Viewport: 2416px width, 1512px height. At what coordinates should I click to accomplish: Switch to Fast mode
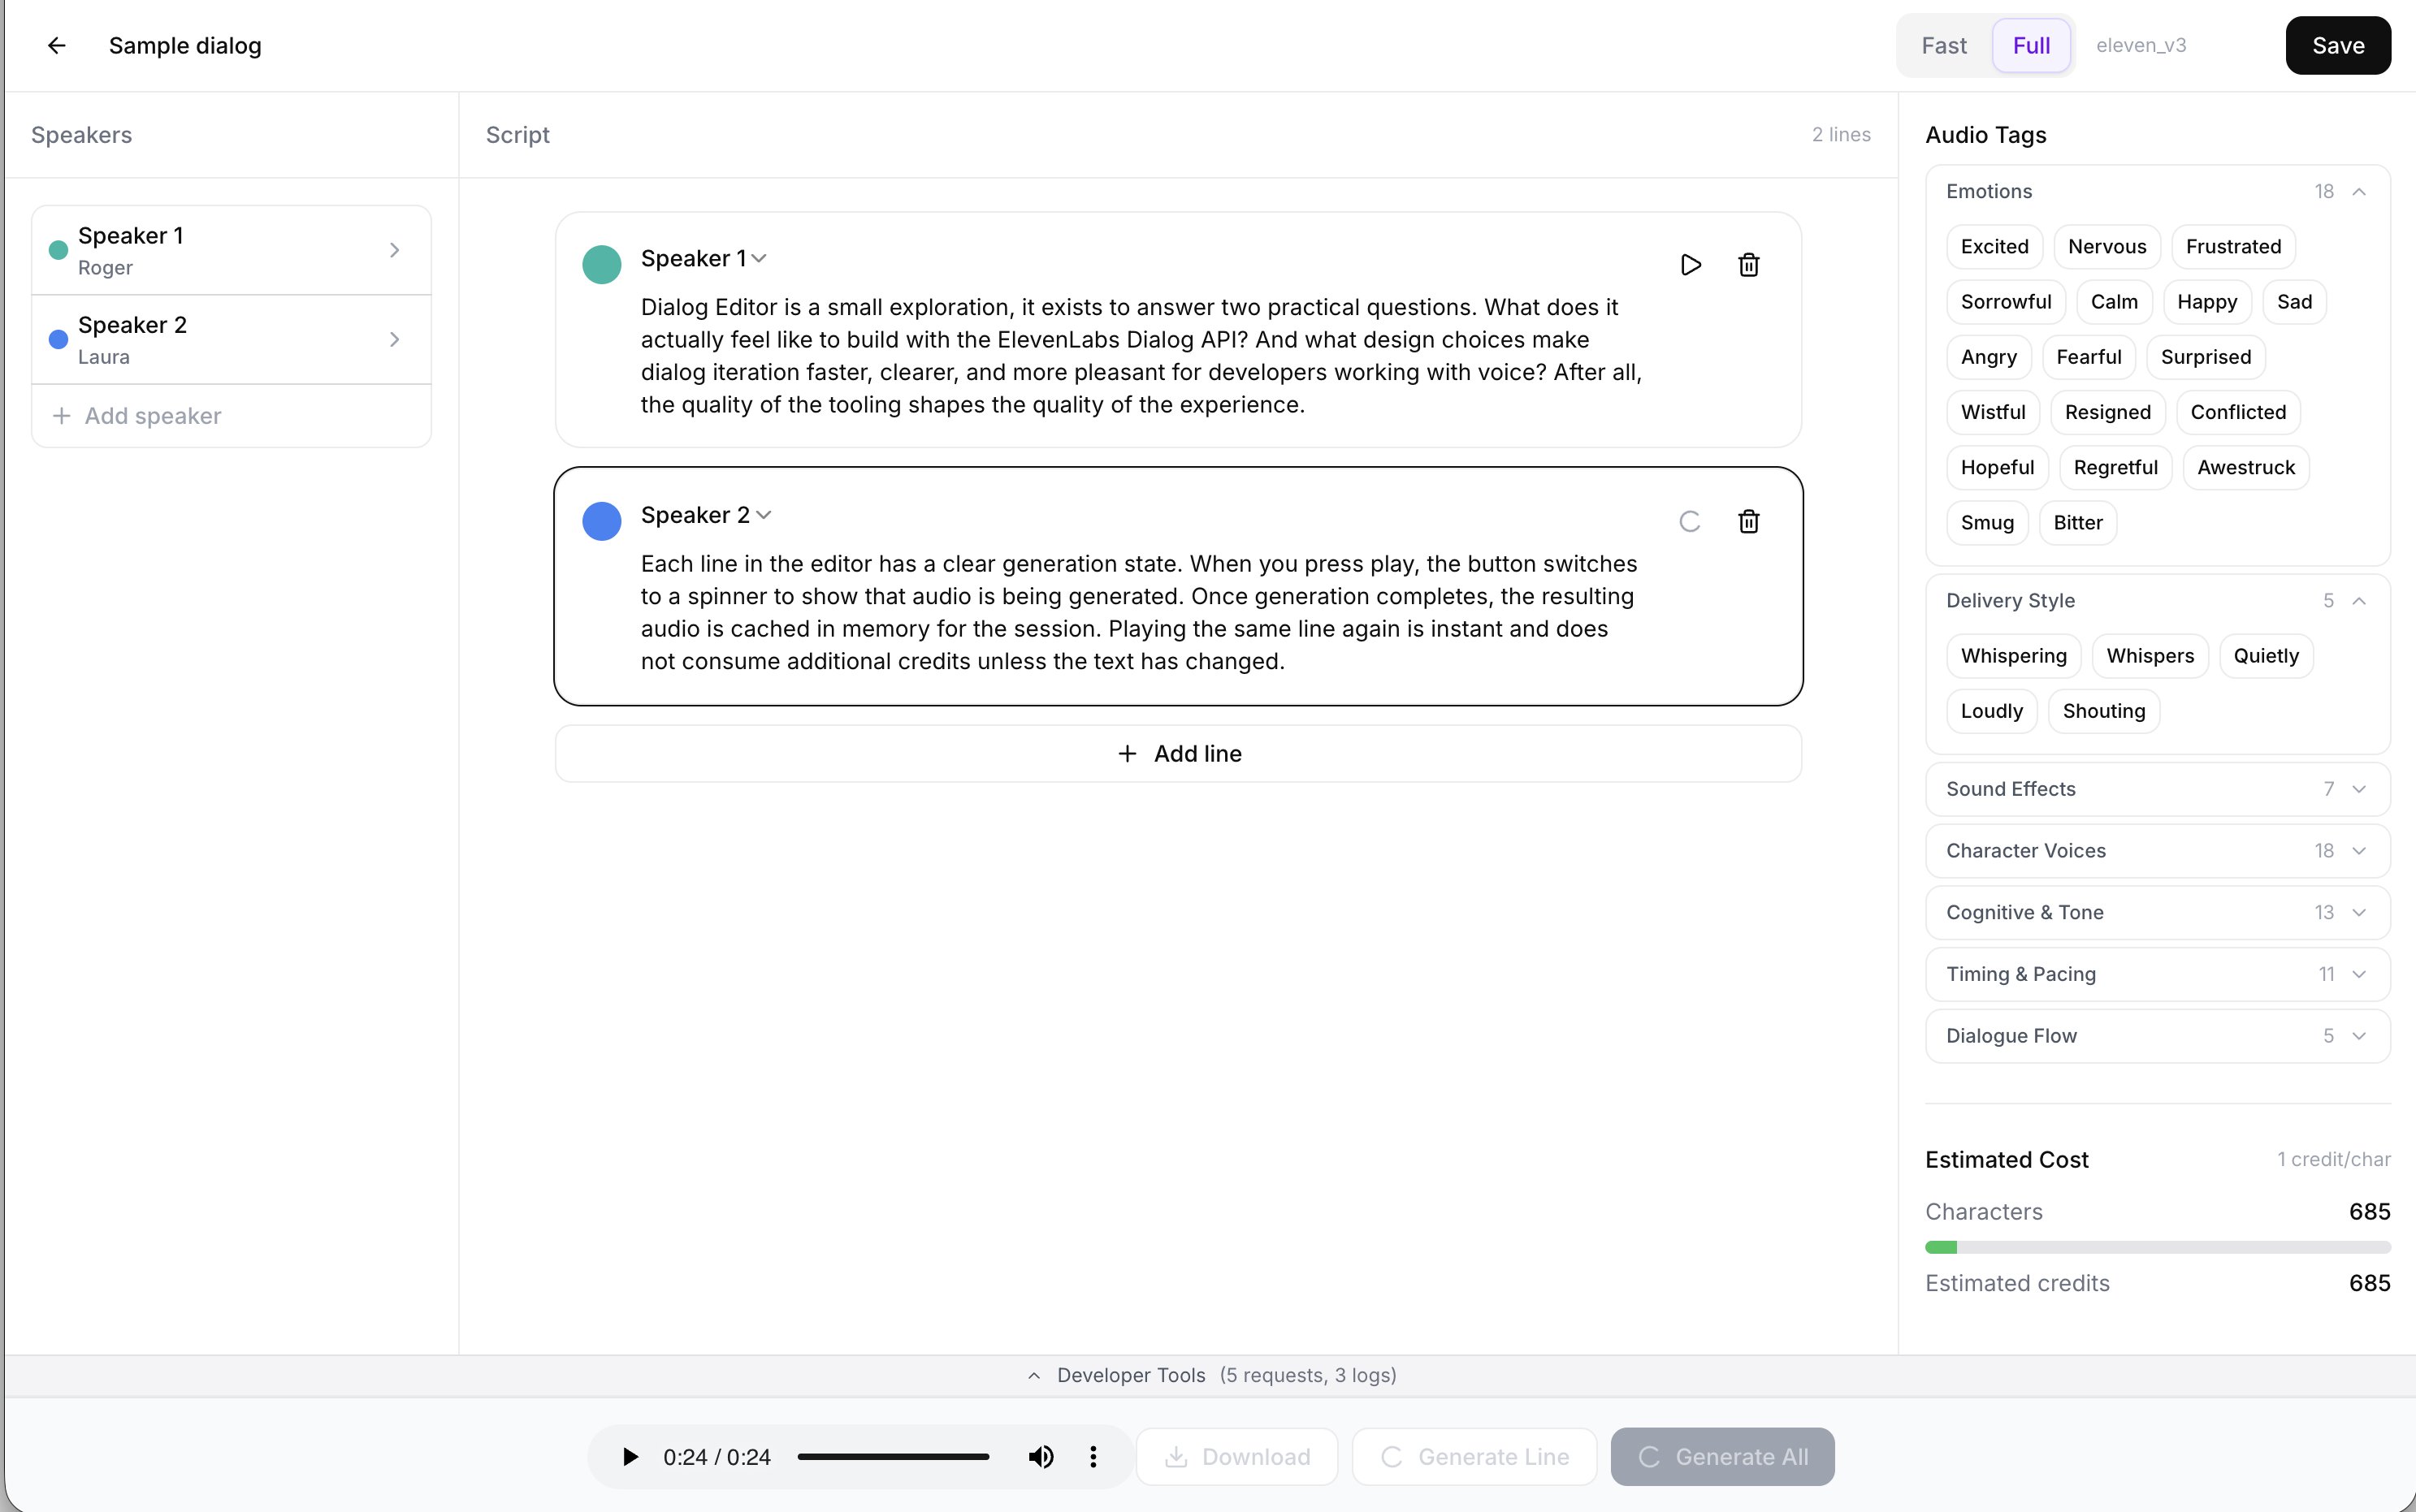tap(1943, 46)
